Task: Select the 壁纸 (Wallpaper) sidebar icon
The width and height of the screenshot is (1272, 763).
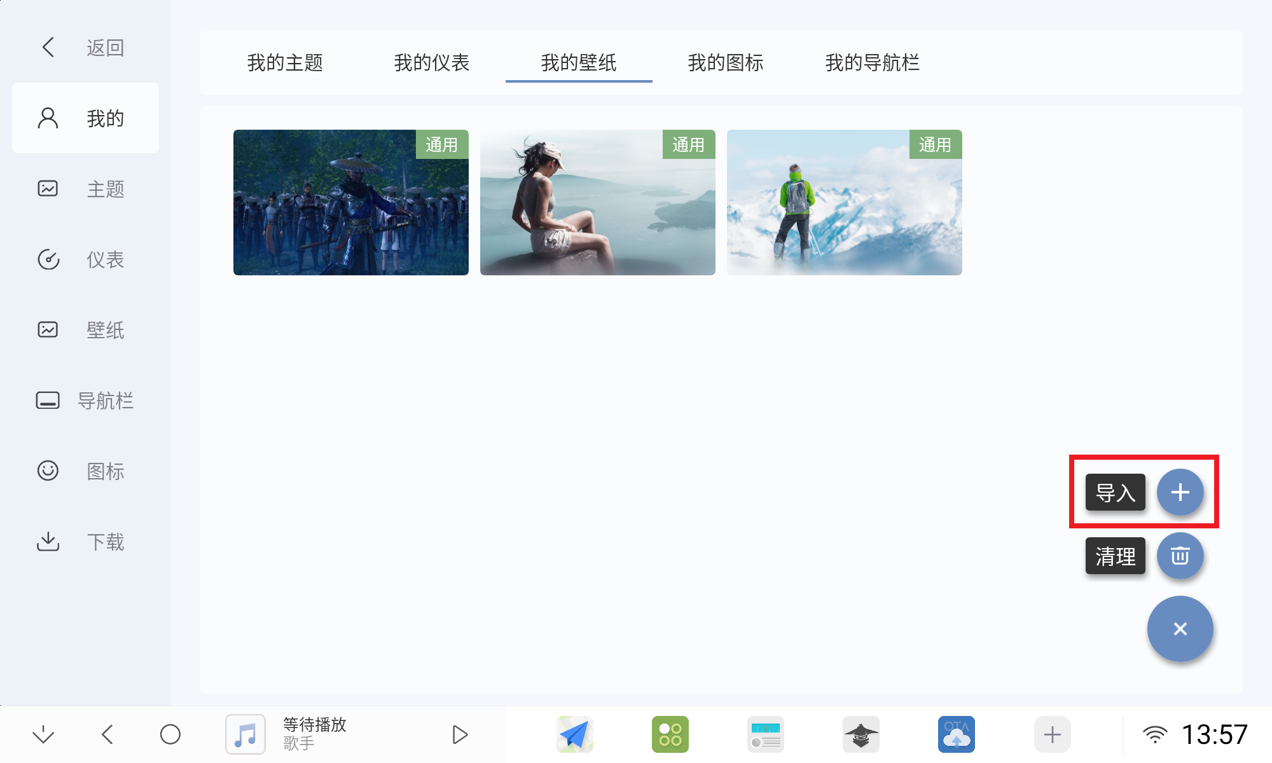Action: (85, 330)
